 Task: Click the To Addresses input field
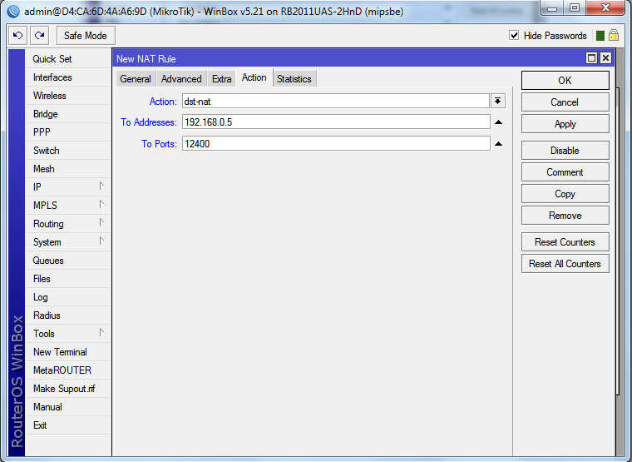(x=335, y=122)
